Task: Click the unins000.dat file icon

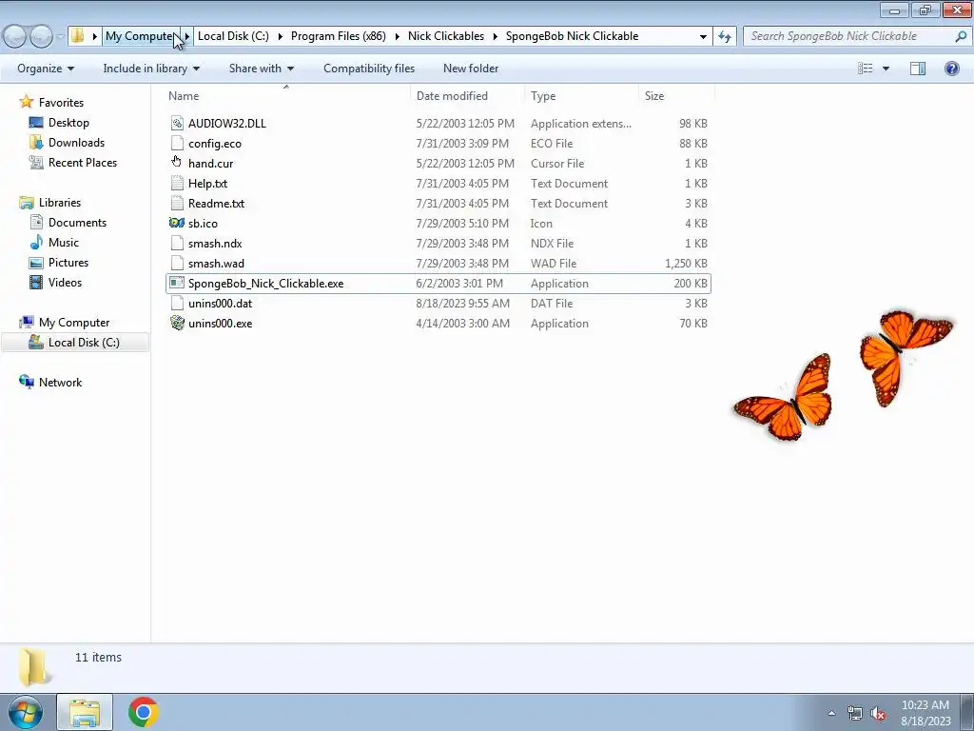Action: [177, 303]
